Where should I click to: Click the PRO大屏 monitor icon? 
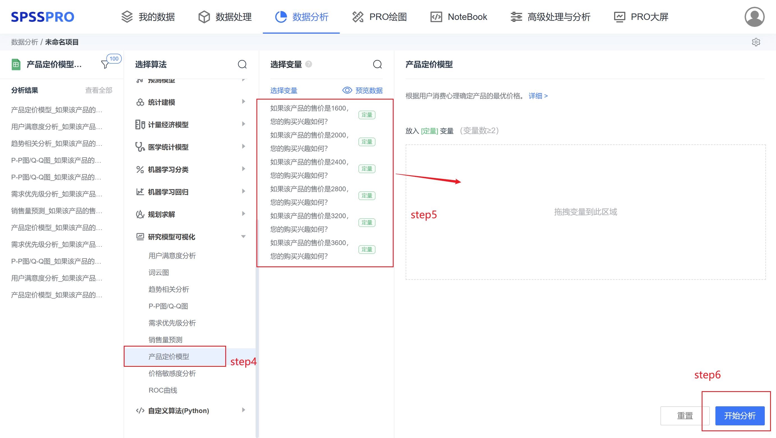tap(619, 17)
